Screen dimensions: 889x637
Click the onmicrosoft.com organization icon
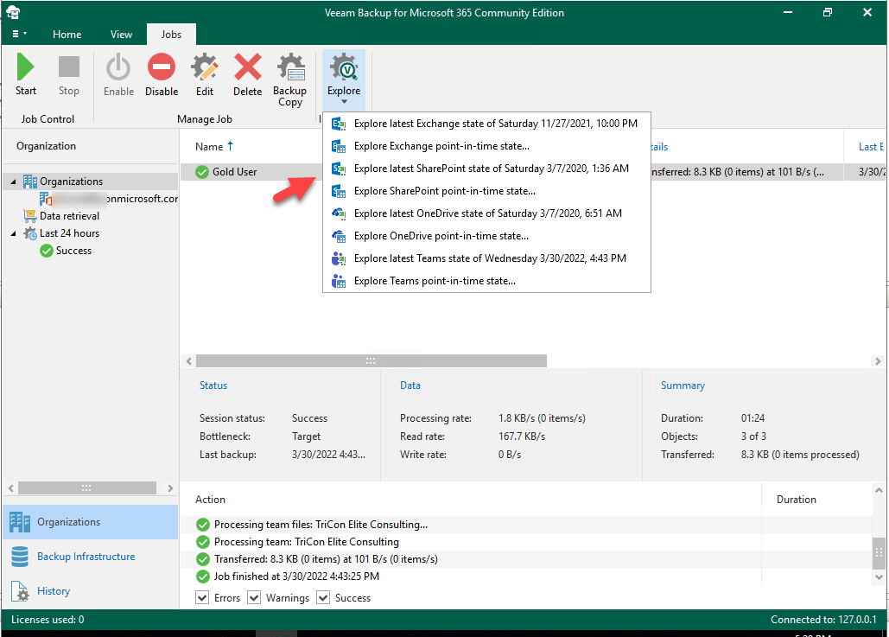(x=45, y=199)
